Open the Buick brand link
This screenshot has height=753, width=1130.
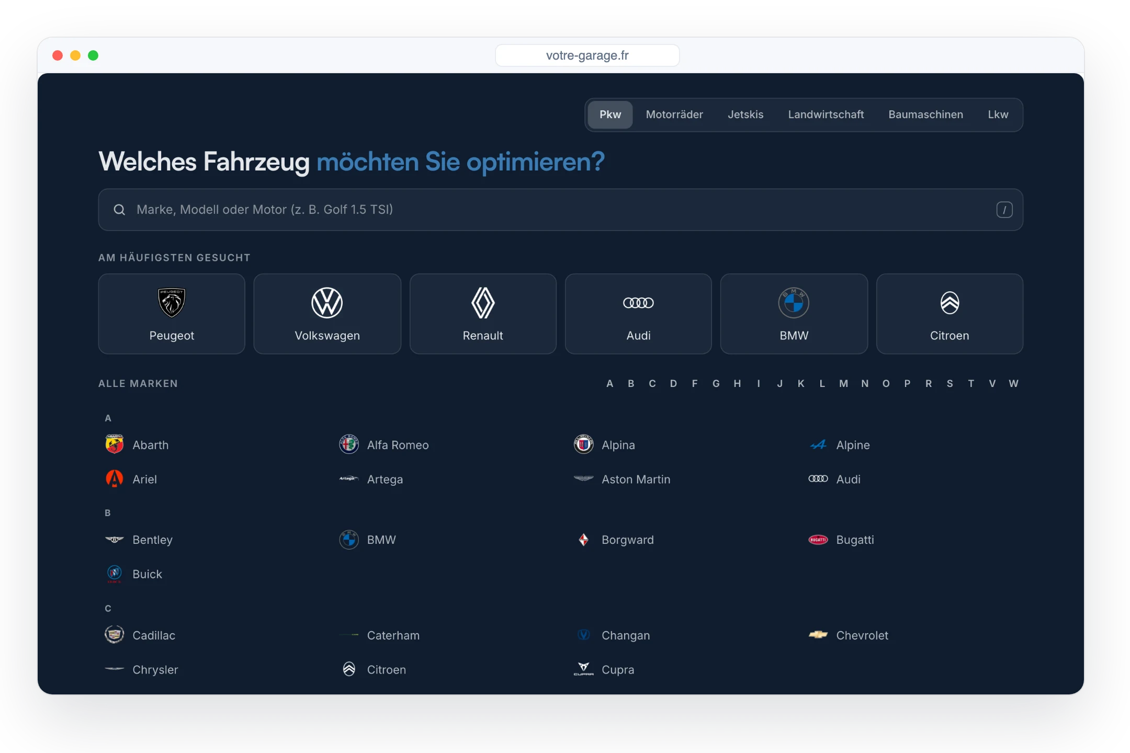tap(134, 574)
